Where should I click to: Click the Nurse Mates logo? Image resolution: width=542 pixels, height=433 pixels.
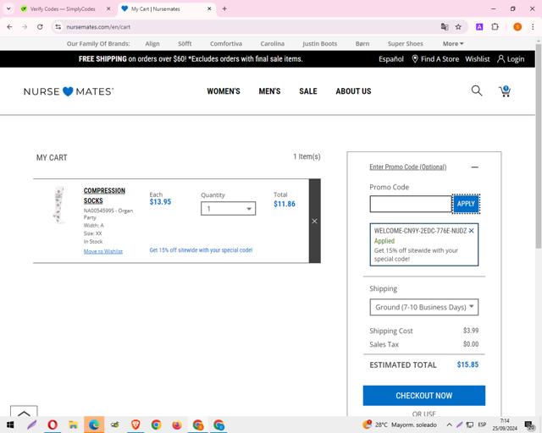click(x=69, y=91)
